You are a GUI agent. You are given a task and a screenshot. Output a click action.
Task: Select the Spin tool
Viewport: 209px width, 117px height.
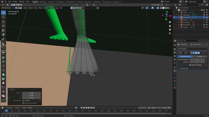coord(3,79)
